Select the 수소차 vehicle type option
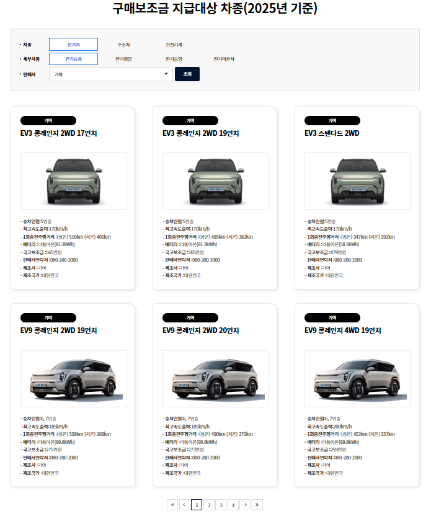The width and height of the screenshot is (431, 514). coord(123,45)
